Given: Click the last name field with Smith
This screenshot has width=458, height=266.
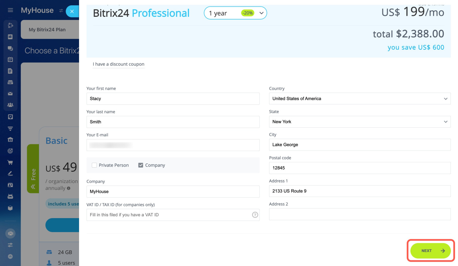Looking at the screenshot, I should [173, 122].
